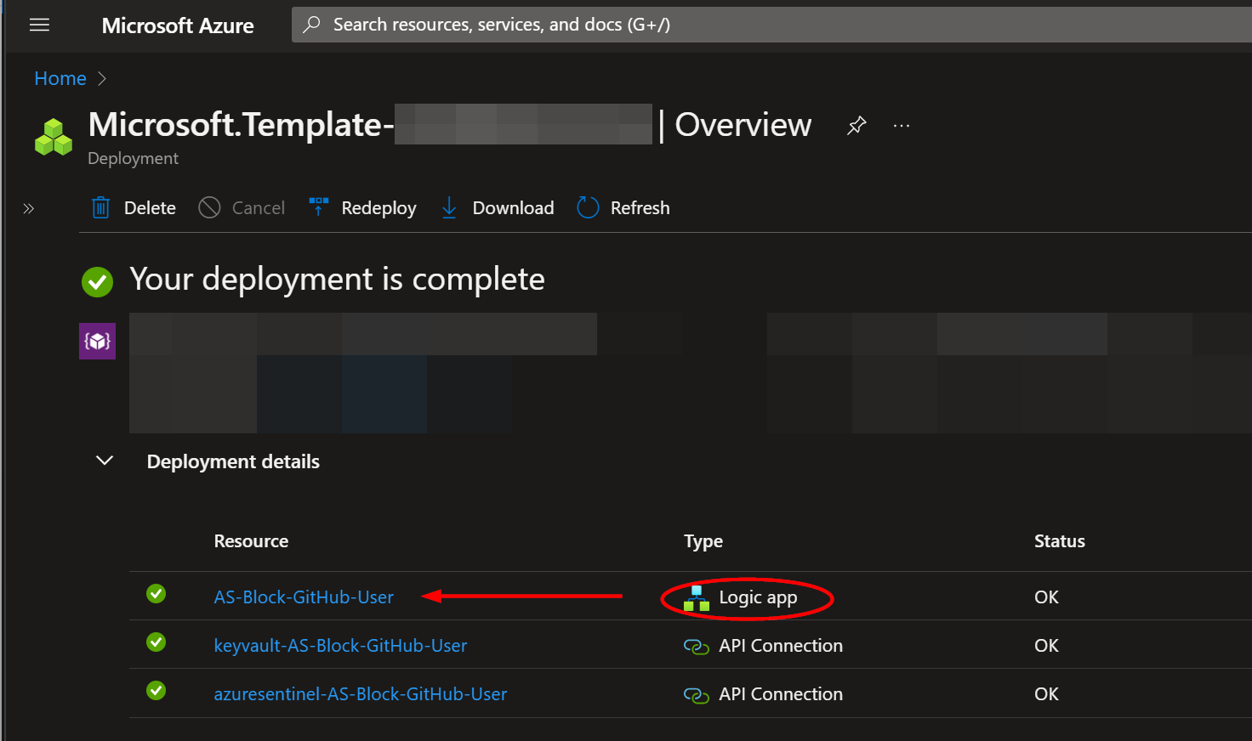Screen dimensions: 1252x741
Task: Click the Delete toolbar label
Action: [150, 208]
